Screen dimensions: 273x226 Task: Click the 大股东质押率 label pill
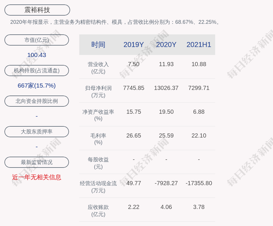[x=37, y=132]
